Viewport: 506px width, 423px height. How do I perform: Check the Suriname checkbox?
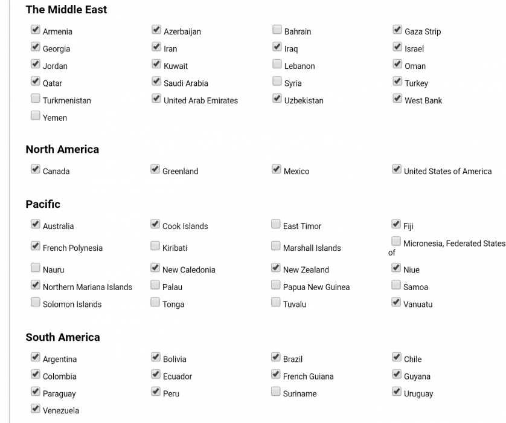click(x=275, y=392)
